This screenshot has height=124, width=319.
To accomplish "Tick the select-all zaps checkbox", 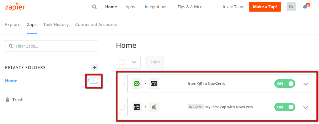I will [122, 62].
